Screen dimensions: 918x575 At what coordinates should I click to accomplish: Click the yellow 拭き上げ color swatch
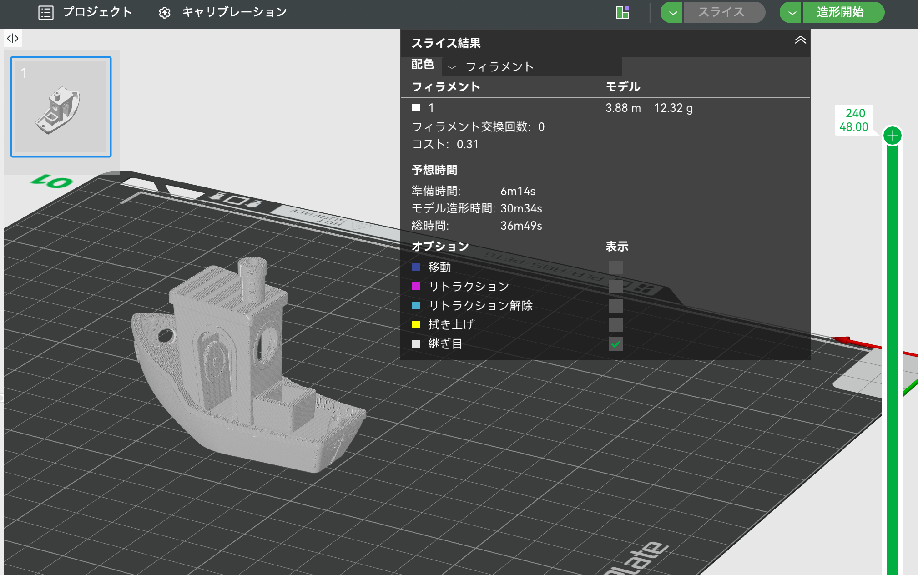(x=416, y=324)
